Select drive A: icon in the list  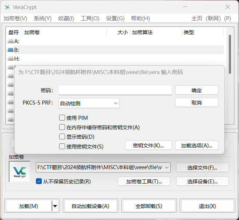(x=11, y=41)
